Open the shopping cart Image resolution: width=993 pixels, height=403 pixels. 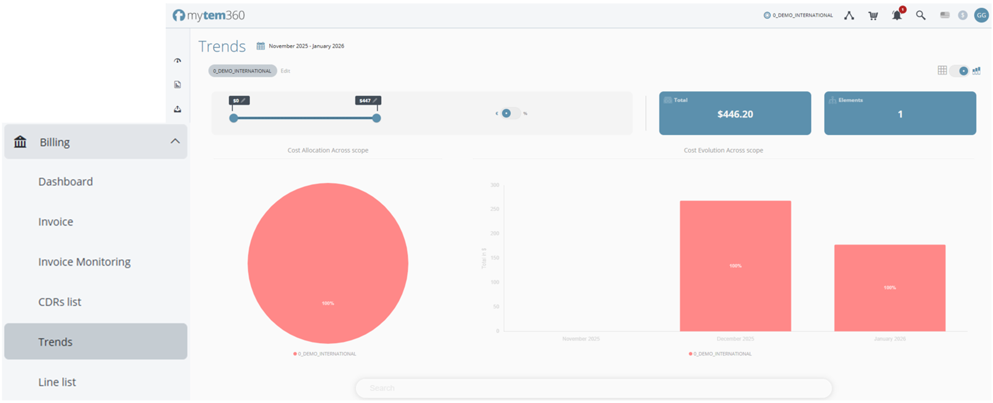click(x=873, y=16)
